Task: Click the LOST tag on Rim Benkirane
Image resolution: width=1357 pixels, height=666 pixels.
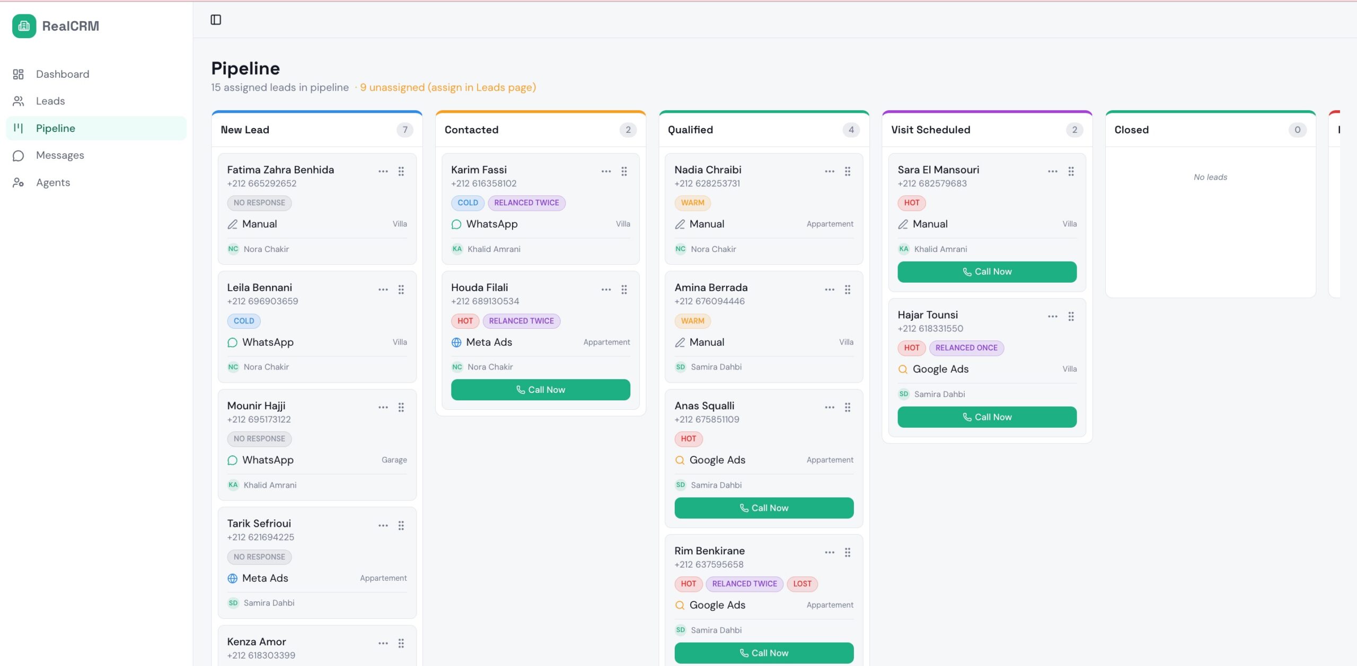Action: click(802, 584)
